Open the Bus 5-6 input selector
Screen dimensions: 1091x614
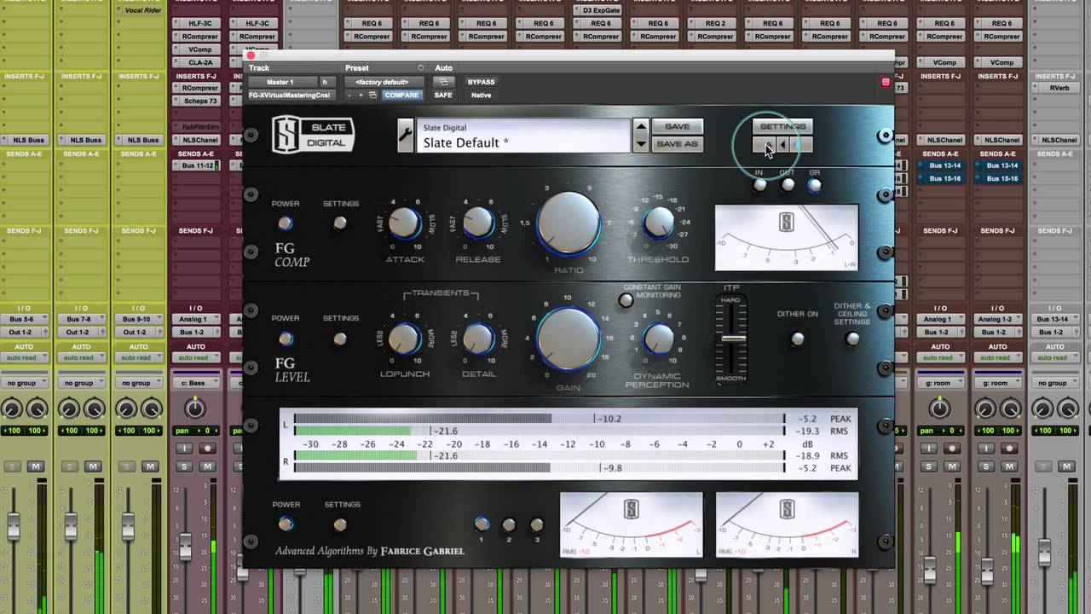pos(24,319)
